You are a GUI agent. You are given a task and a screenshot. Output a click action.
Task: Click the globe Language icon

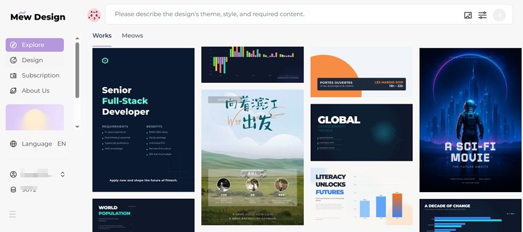[x=14, y=144]
